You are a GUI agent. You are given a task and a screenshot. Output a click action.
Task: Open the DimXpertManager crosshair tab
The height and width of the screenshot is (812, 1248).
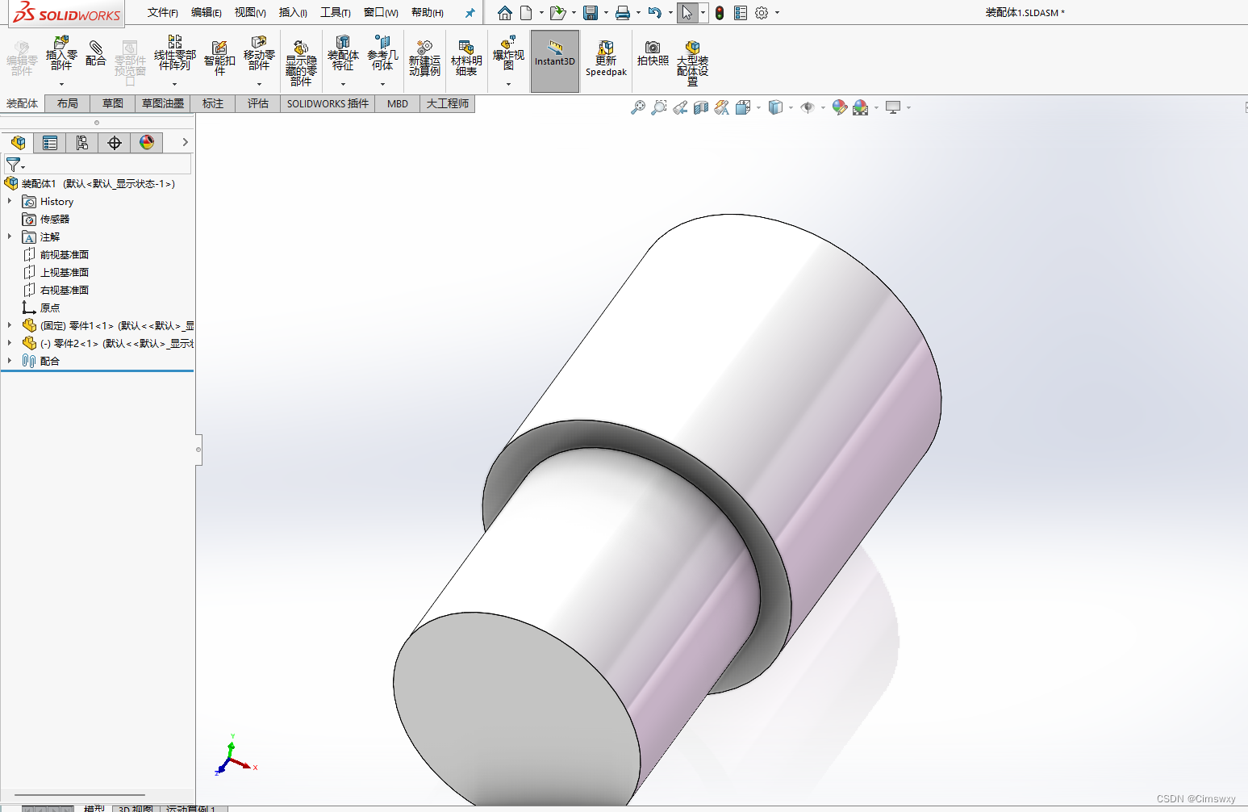point(115,143)
